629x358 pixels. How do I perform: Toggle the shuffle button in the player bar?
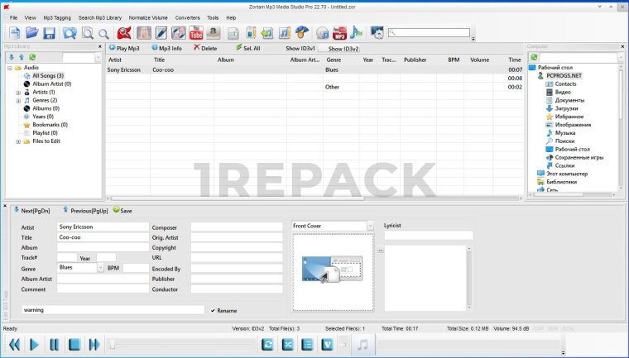(287, 344)
